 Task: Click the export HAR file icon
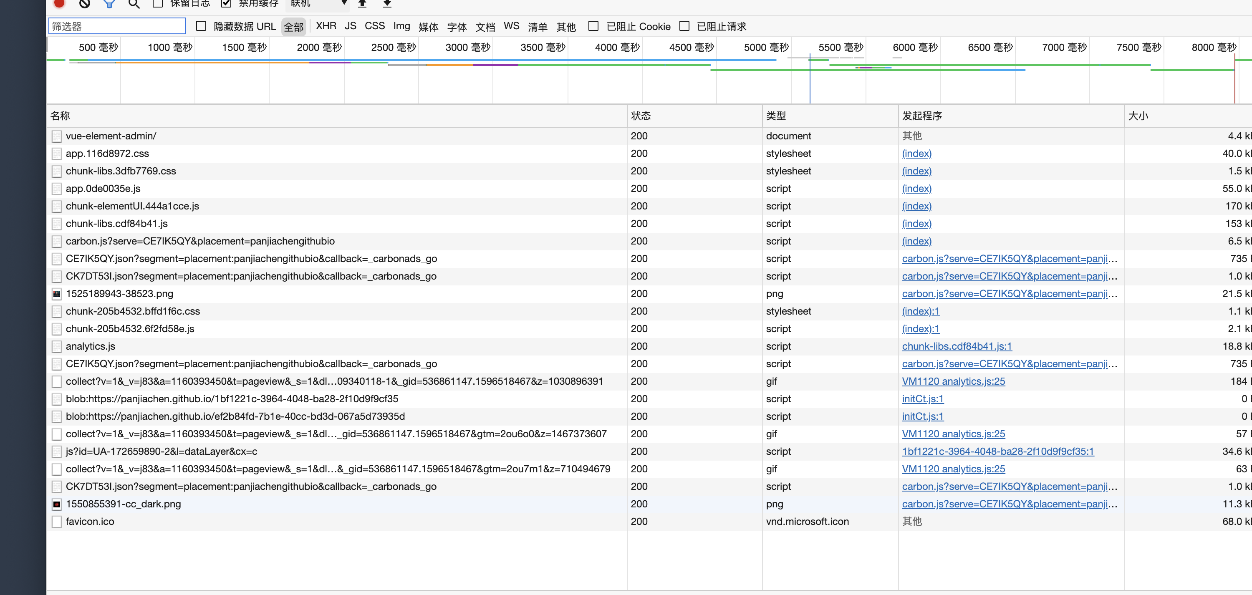pyautogui.click(x=387, y=4)
